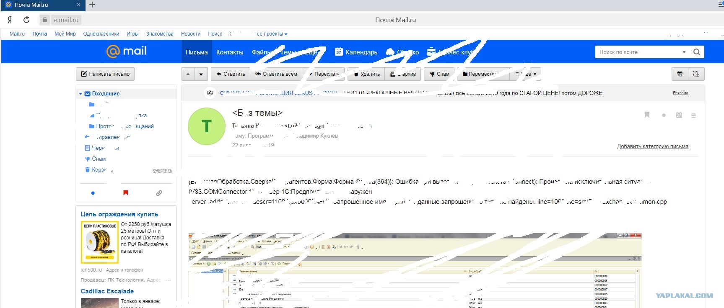Click the Написать письмо compose button

105,74
